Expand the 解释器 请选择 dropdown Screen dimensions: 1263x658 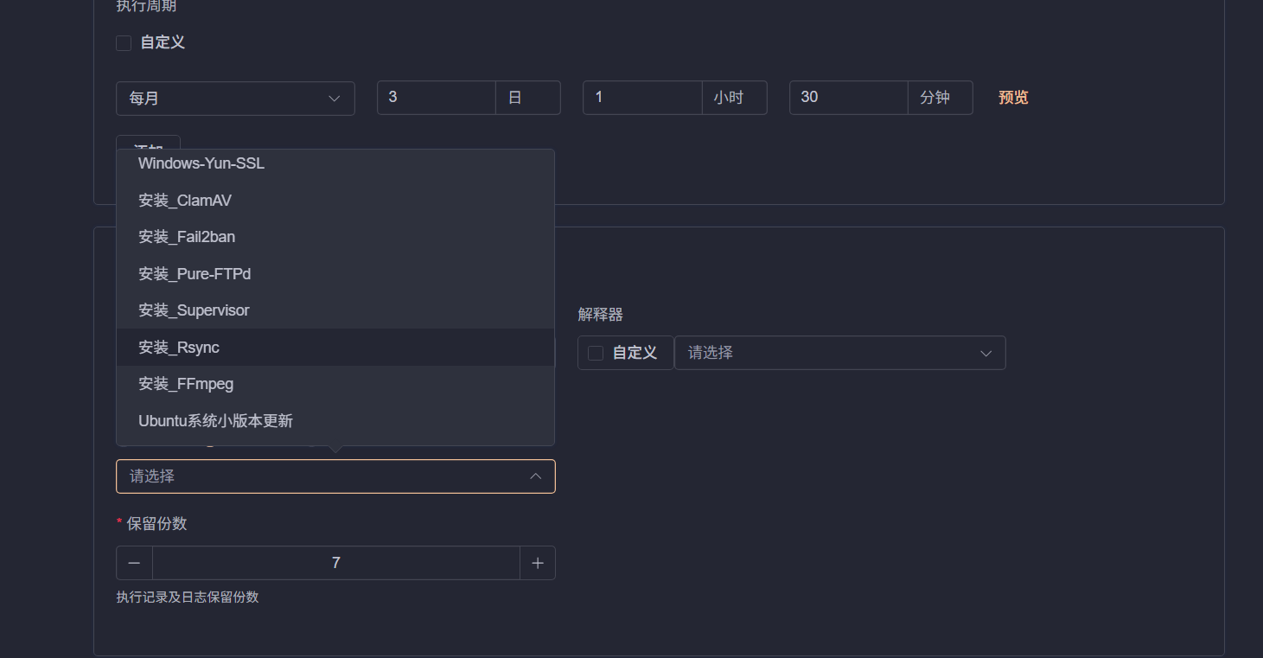pos(839,353)
